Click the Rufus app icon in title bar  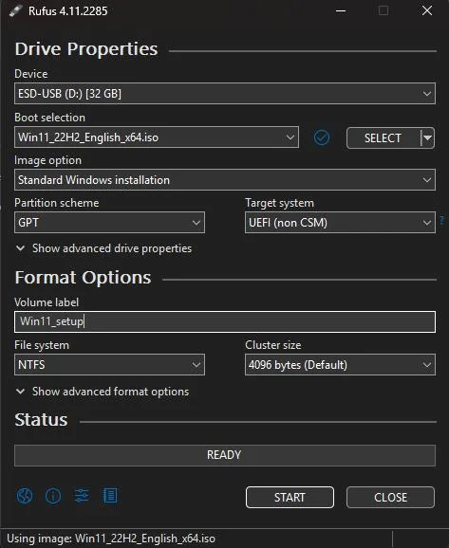point(15,10)
